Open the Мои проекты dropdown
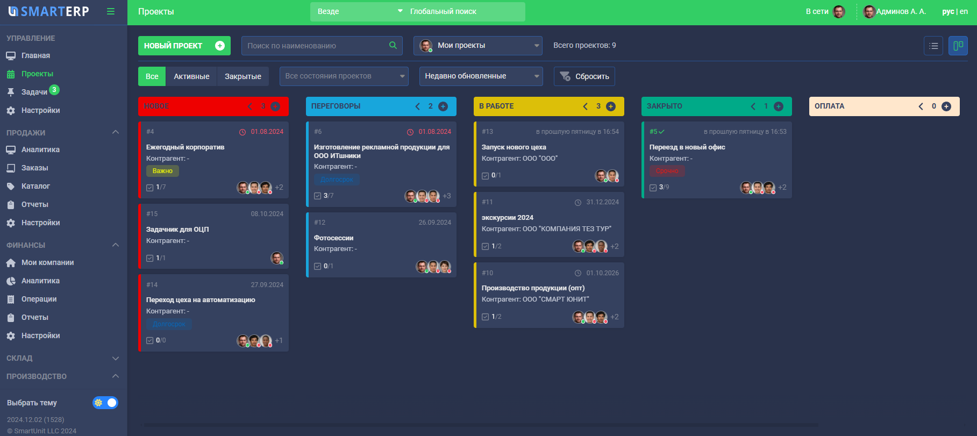The width and height of the screenshot is (977, 436). 477,46
